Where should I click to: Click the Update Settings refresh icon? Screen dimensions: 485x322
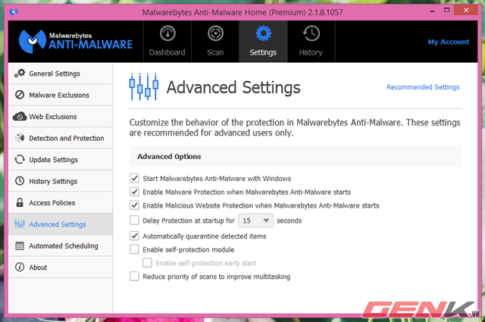(x=20, y=159)
